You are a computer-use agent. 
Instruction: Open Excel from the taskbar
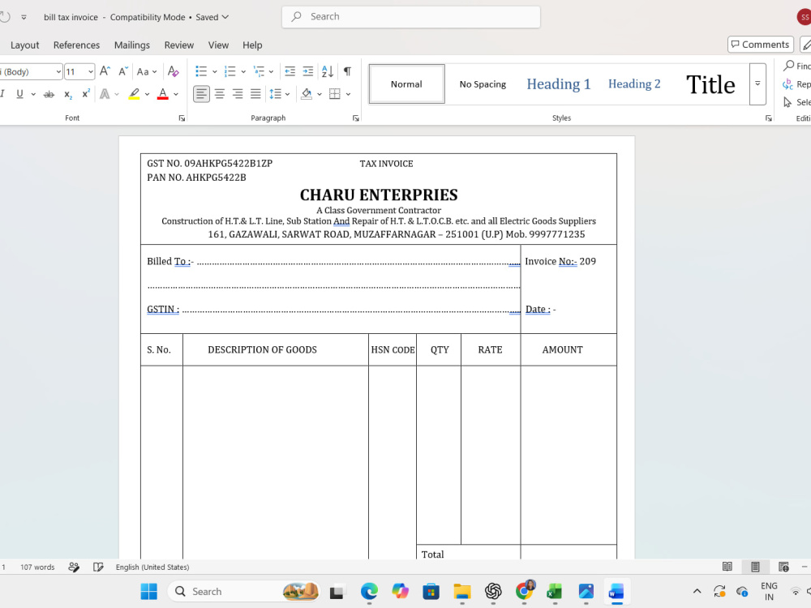(x=555, y=592)
